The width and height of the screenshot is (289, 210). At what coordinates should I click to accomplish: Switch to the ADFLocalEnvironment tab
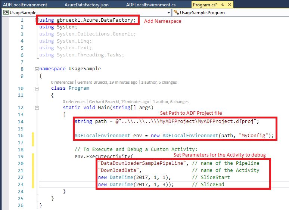pyautogui.click(x=25, y=5)
